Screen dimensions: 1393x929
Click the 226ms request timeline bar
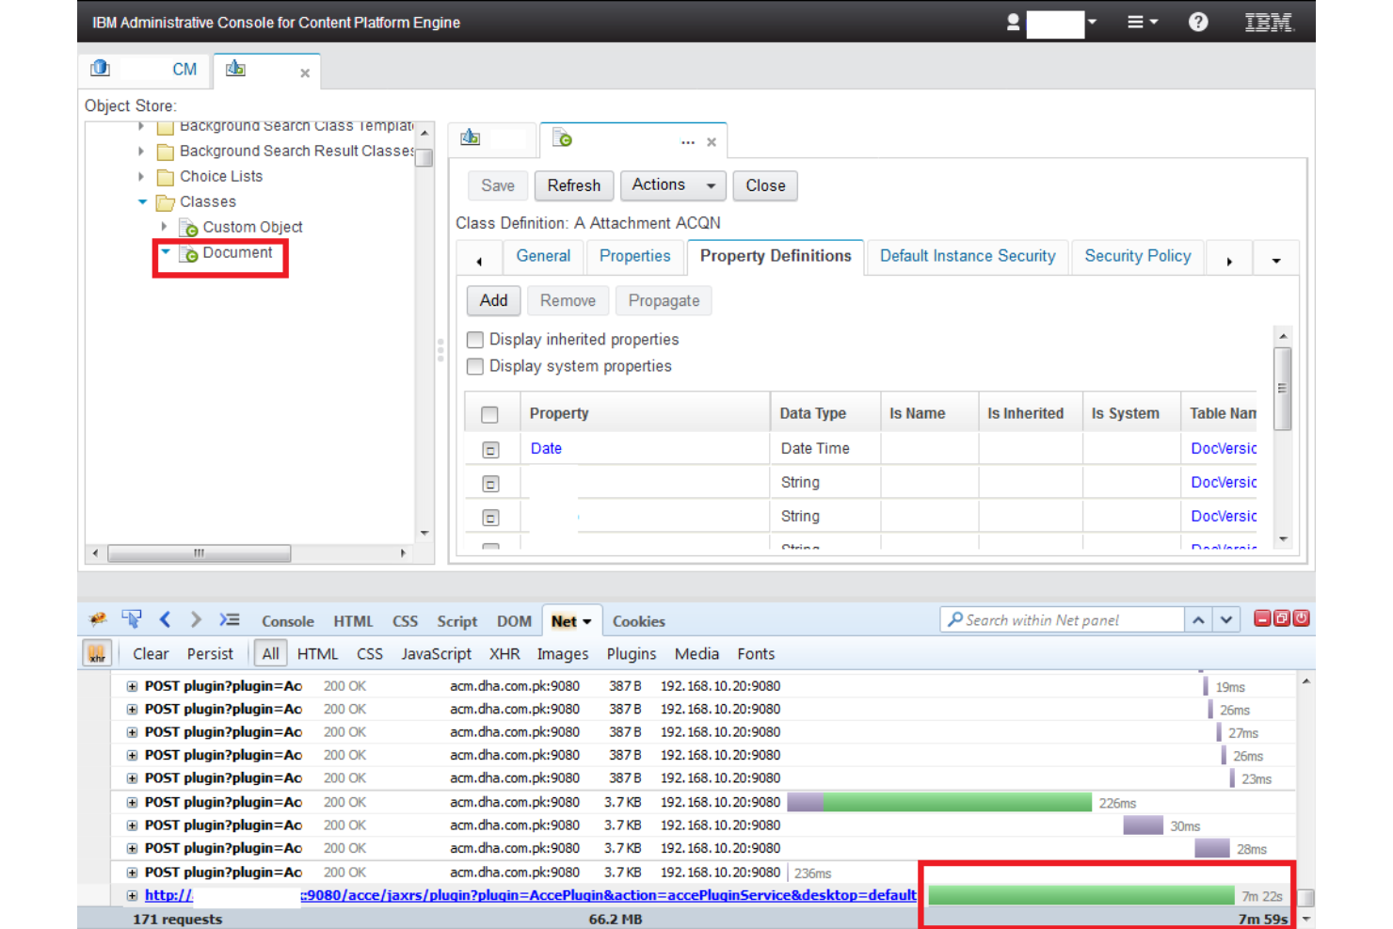[939, 802]
